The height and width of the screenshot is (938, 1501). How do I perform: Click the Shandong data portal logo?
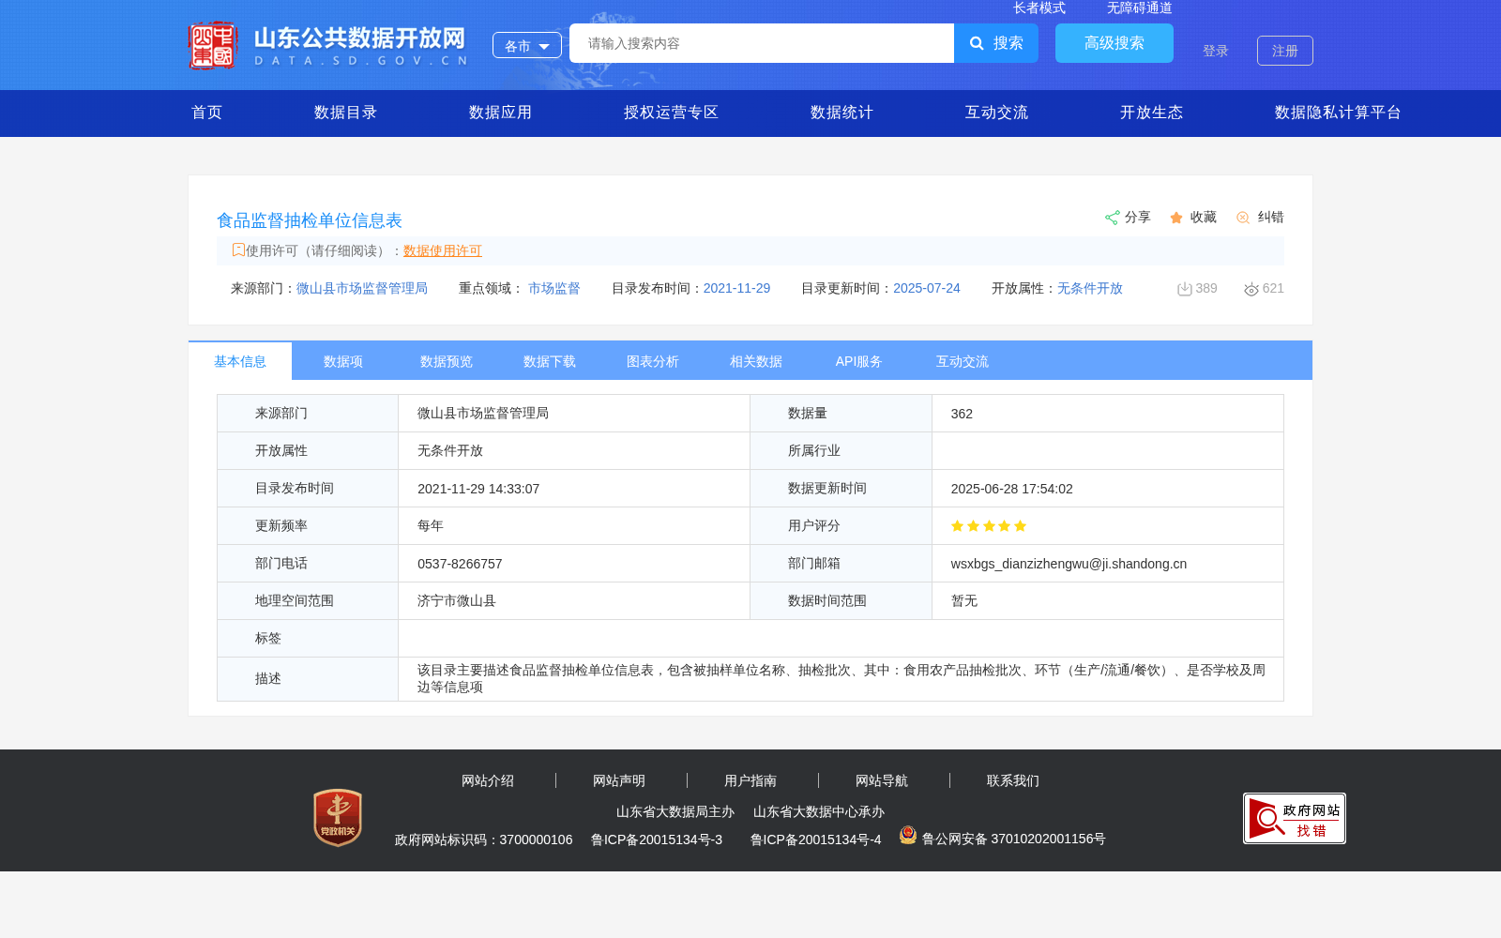tap(327, 45)
